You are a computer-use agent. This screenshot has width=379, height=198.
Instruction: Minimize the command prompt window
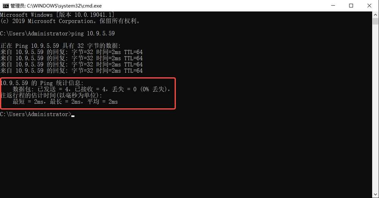pyautogui.click(x=333, y=6)
